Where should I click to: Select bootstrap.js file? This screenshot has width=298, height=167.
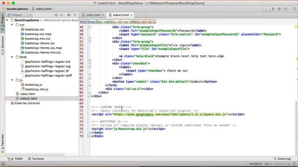click(34, 84)
